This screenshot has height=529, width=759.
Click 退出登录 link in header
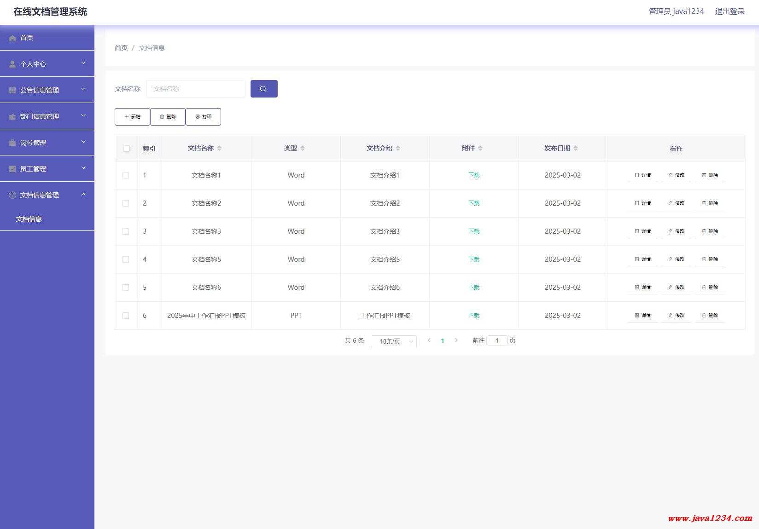point(730,11)
